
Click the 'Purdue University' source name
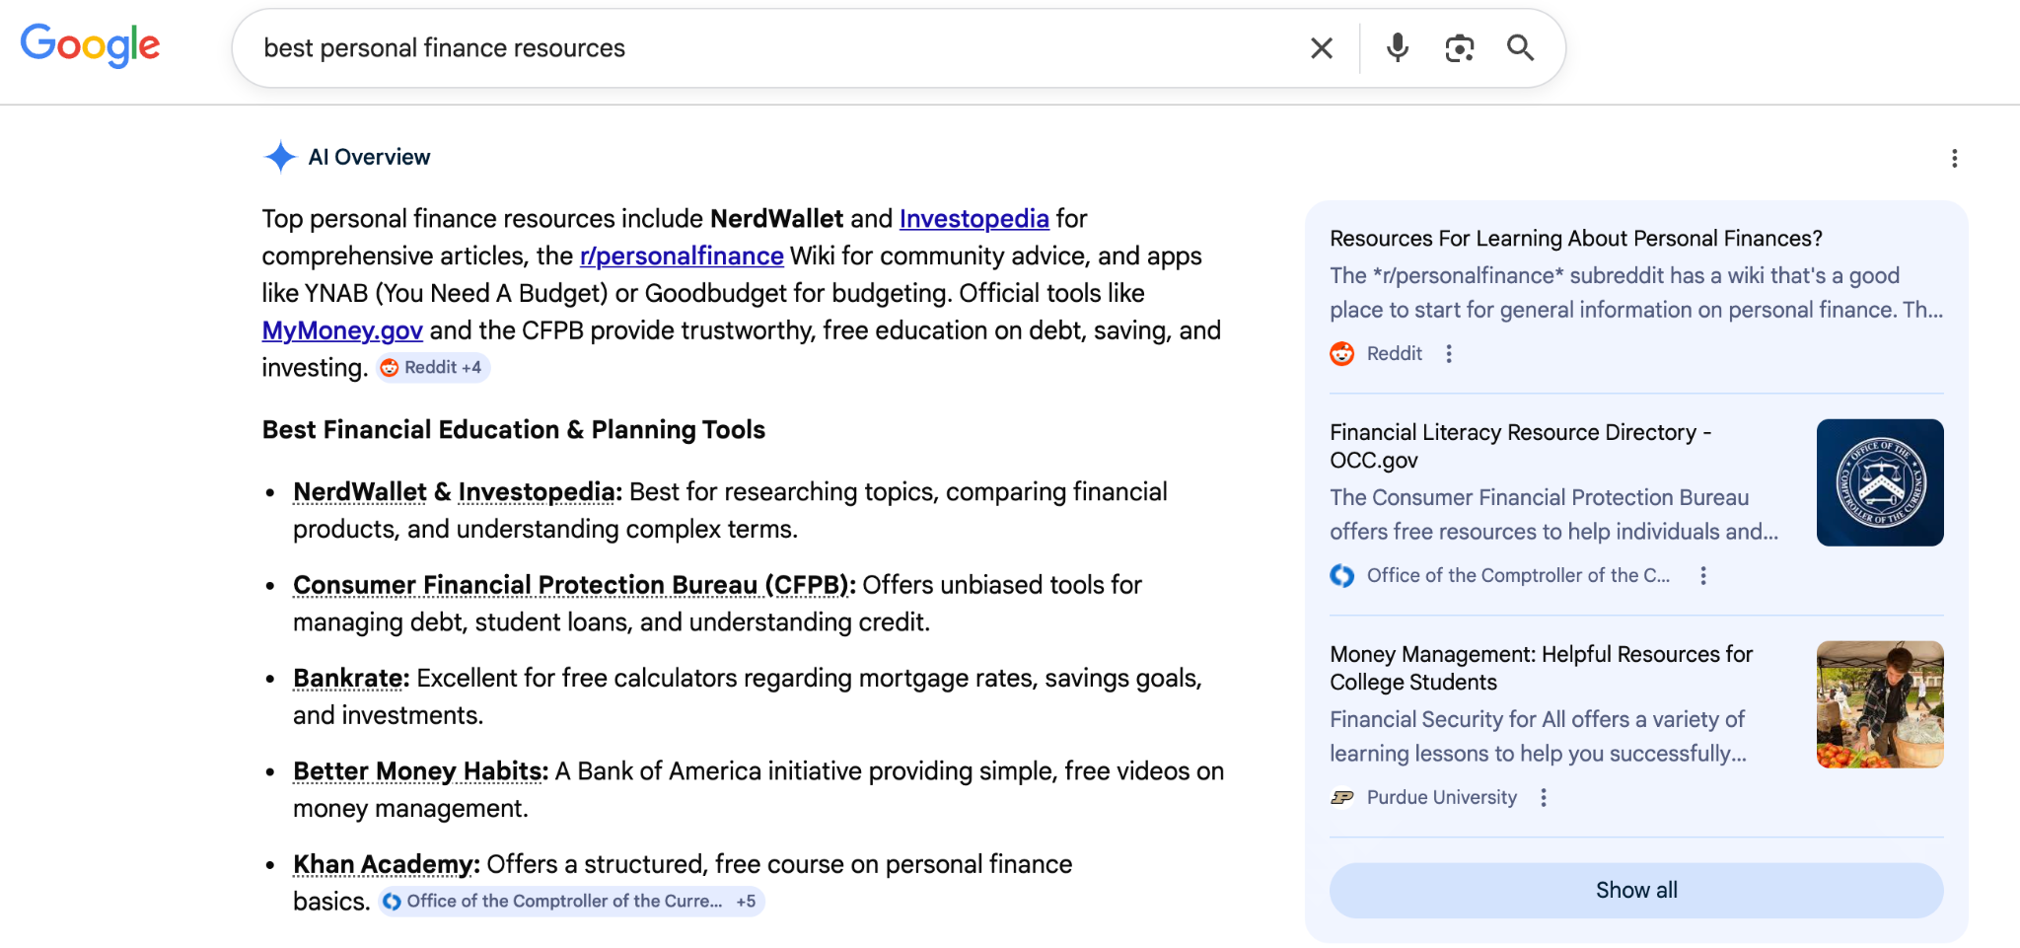click(1441, 797)
